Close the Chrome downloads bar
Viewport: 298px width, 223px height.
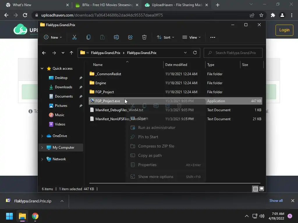[293, 201]
